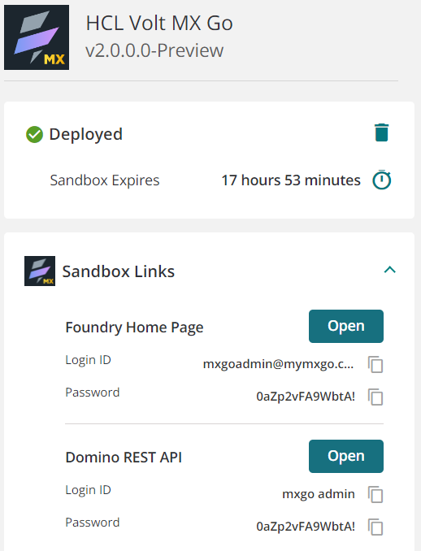The width and height of the screenshot is (421, 551).
Task: Open the Foundry Home Page
Action: [x=346, y=326]
